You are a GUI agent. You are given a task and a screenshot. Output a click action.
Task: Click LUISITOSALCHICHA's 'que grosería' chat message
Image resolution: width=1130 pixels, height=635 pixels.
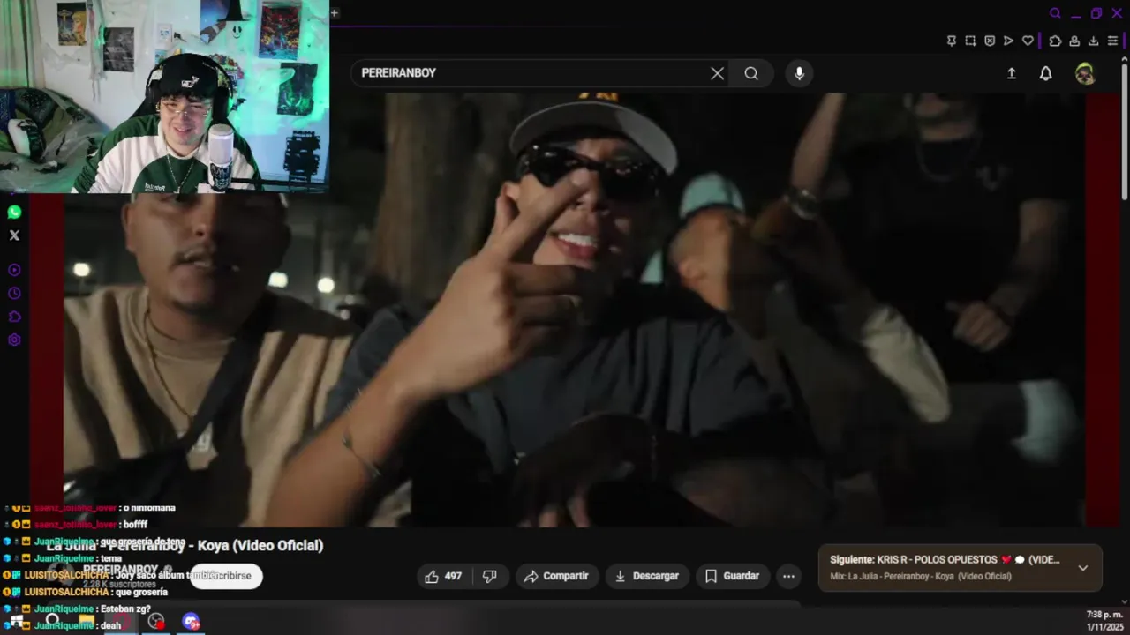coord(142,593)
